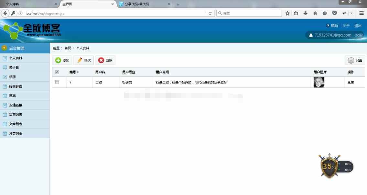Check the checkbox for row 7
The image size is (367, 195).
[57, 82]
